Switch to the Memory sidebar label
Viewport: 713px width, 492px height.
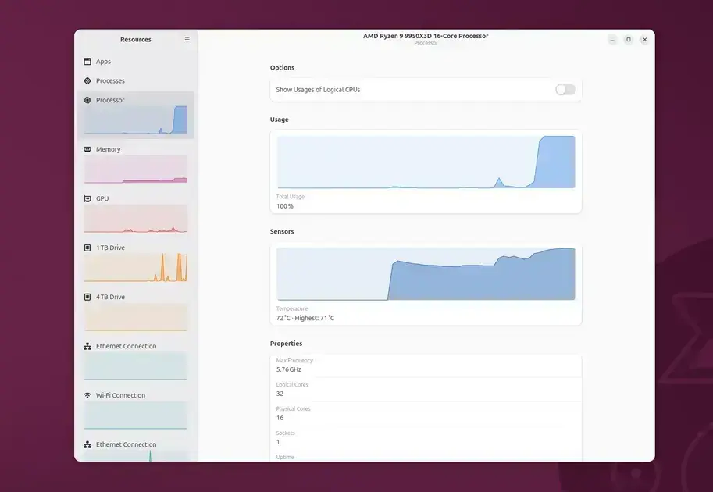coord(109,149)
